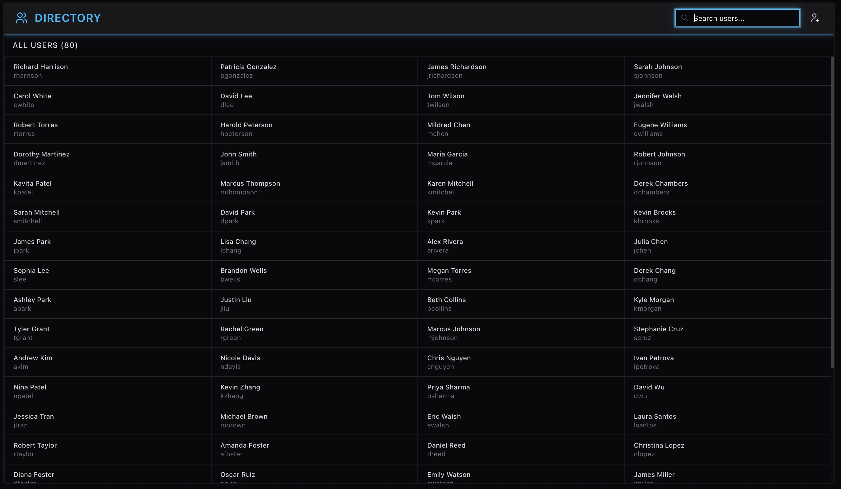
Task: Select Stephanie Cruz
Action: tap(727, 333)
